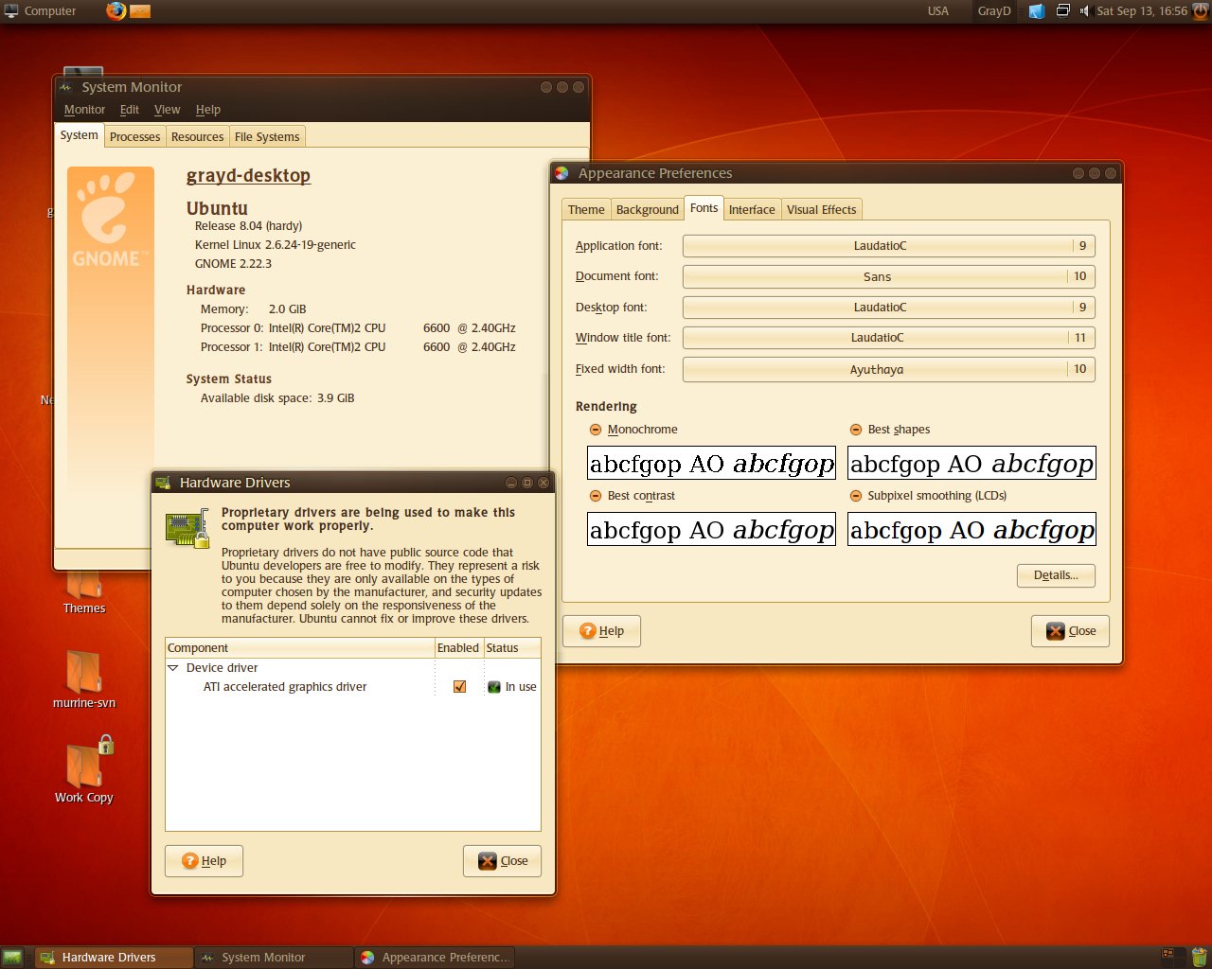Switch to the File Systems tab
1212x969 pixels.
pos(267,137)
